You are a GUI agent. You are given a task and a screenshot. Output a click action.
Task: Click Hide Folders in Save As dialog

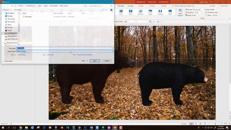[x=8, y=61]
